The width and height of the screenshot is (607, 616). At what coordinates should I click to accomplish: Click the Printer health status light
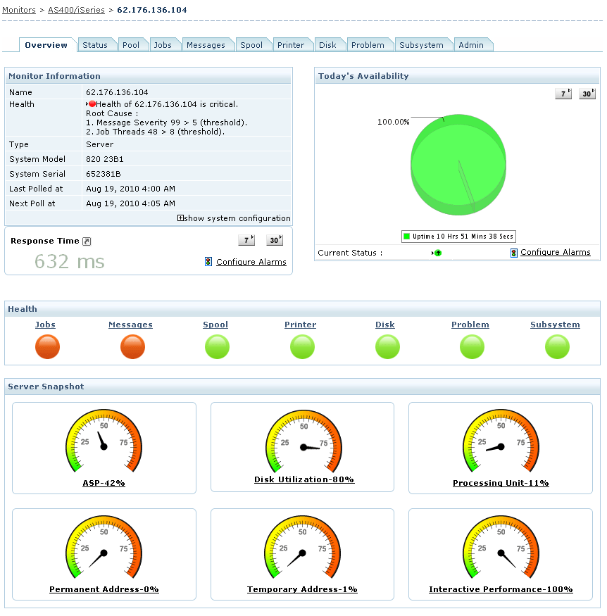click(x=302, y=346)
